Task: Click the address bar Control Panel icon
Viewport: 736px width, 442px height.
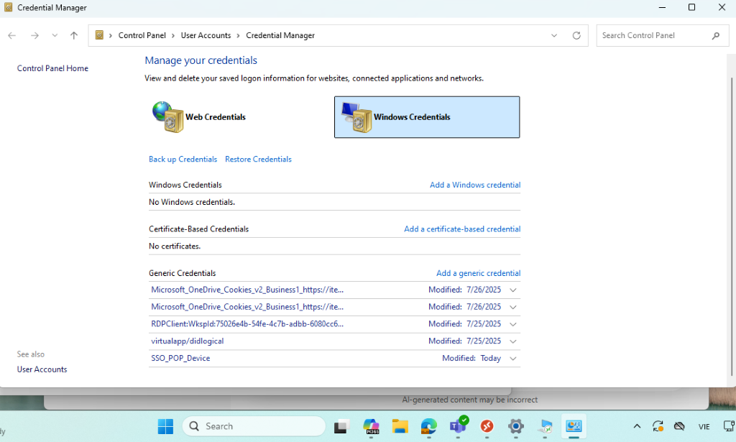Action: tap(99, 35)
